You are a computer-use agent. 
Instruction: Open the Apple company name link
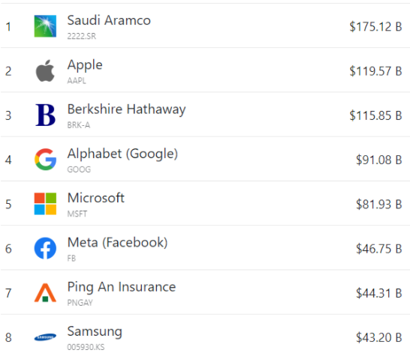pos(85,65)
